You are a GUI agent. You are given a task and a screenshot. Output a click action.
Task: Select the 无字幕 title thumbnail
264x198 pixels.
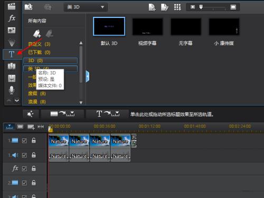click(186, 27)
